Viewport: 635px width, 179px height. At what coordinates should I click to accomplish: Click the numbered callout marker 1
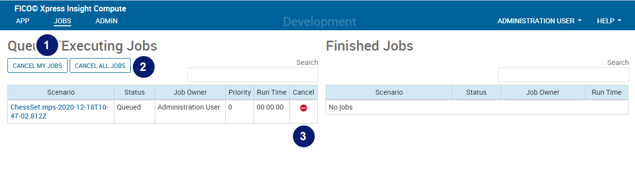pos(47,46)
